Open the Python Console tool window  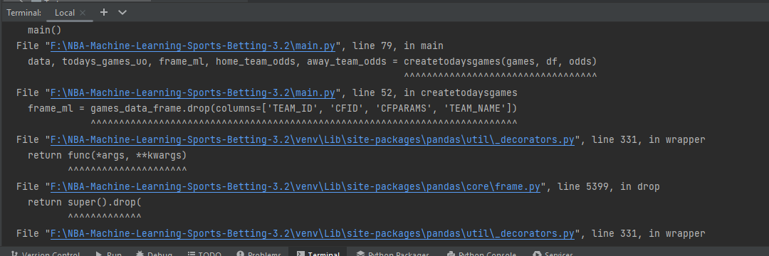481,254
